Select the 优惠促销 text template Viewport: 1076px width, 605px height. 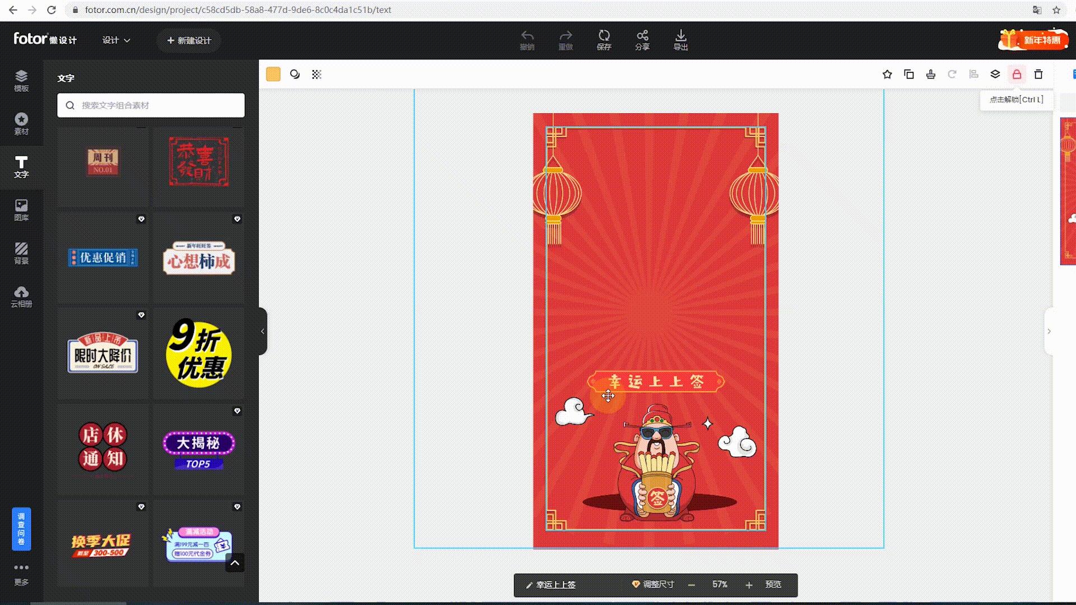click(x=103, y=258)
